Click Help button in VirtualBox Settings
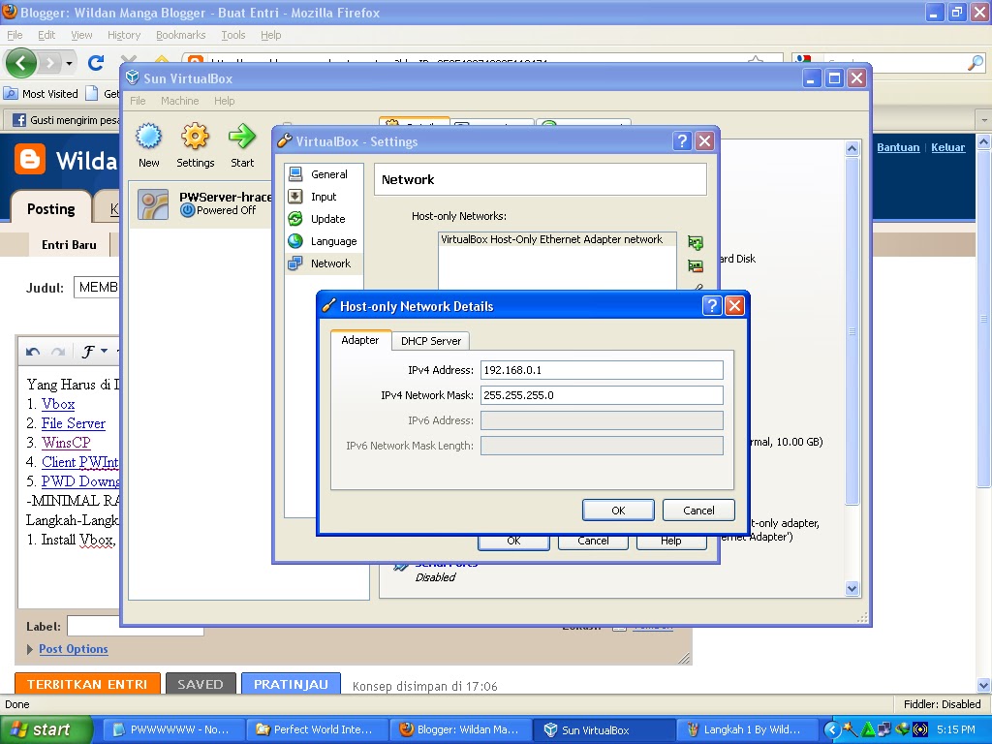Viewport: 992px width, 744px height. click(x=671, y=542)
